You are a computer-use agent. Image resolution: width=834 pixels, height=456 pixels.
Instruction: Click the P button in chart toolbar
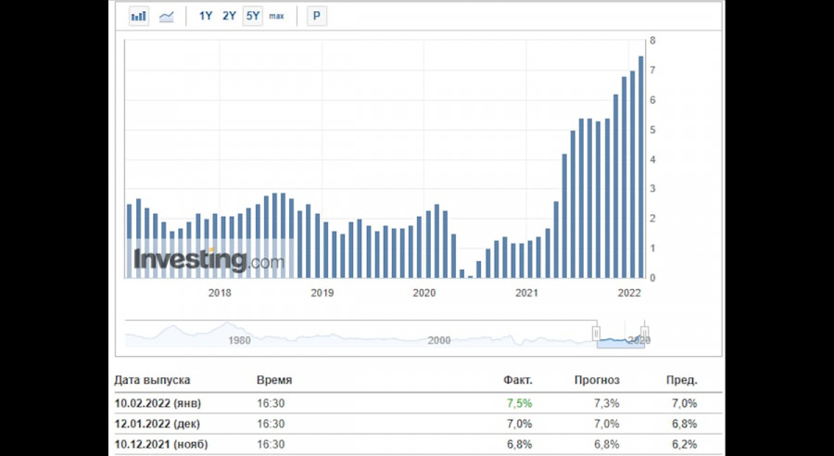click(317, 16)
